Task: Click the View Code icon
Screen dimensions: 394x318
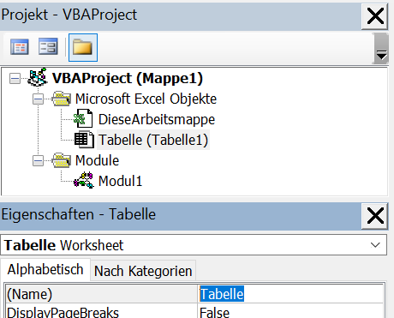Action: (x=20, y=47)
